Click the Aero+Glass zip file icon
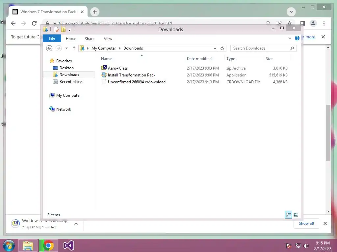337x252 pixels. pyautogui.click(x=104, y=68)
